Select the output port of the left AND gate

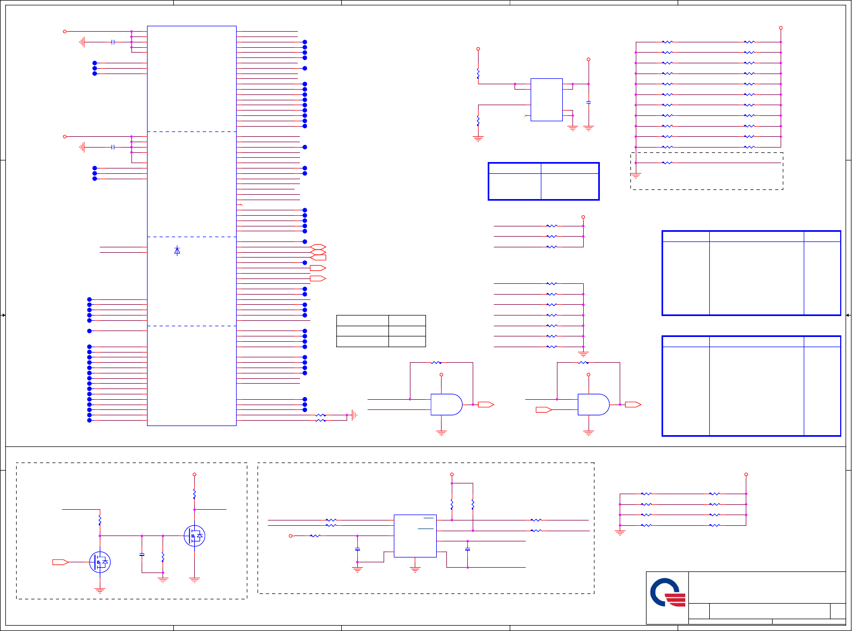[x=486, y=405]
